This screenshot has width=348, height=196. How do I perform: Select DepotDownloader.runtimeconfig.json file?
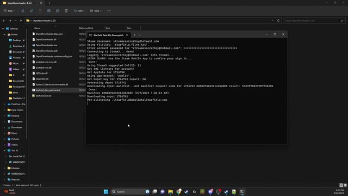(54, 57)
